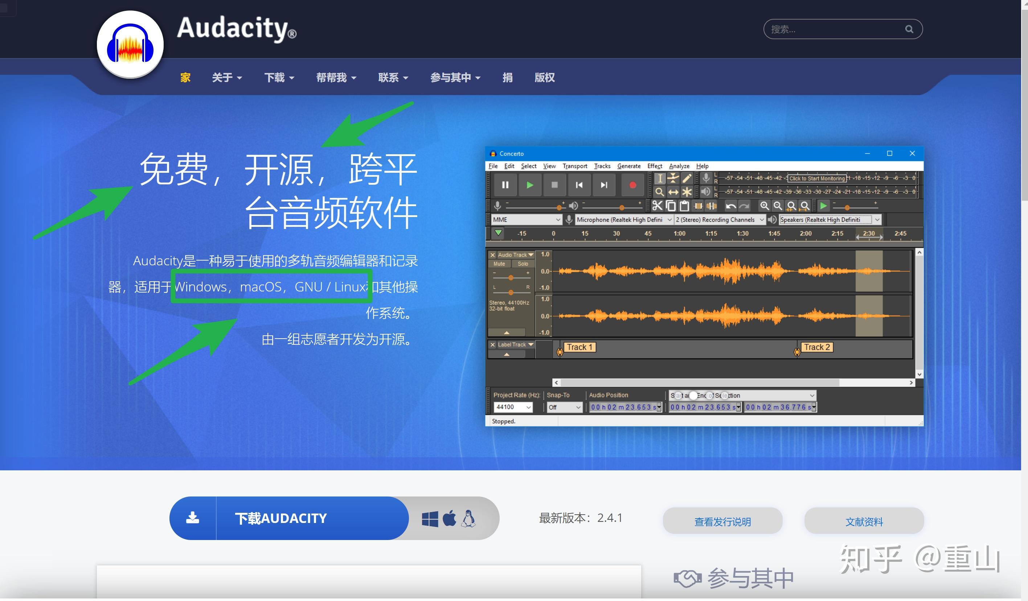Image resolution: width=1028 pixels, height=601 pixels.
Task: Select the Draw pencil tool
Action: point(687,178)
